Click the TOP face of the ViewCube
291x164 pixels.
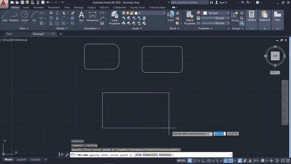[x=275, y=56]
